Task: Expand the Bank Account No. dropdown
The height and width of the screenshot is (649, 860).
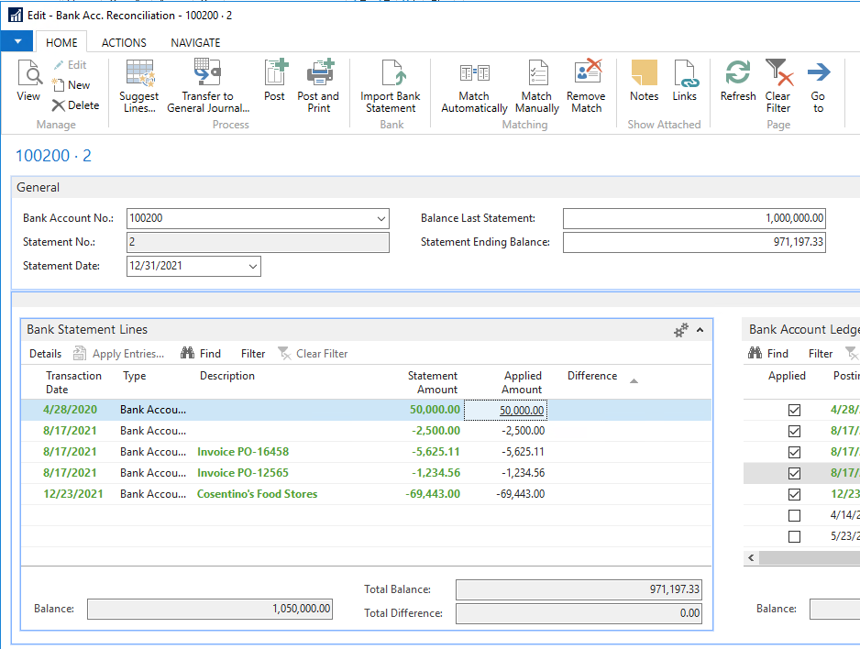Action: point(381,219)
